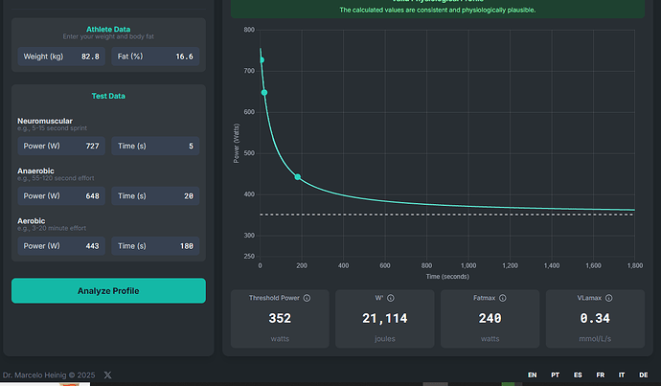Screen dimensions: 661x386
Task: Change language to DE
Action: click(644, 375)
